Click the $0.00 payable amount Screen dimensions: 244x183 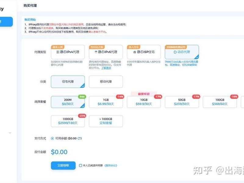pos(59,152)
